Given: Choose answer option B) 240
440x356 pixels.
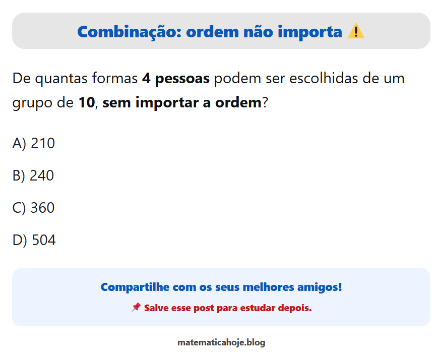Looking at the screenshot, I should [33, 175].
